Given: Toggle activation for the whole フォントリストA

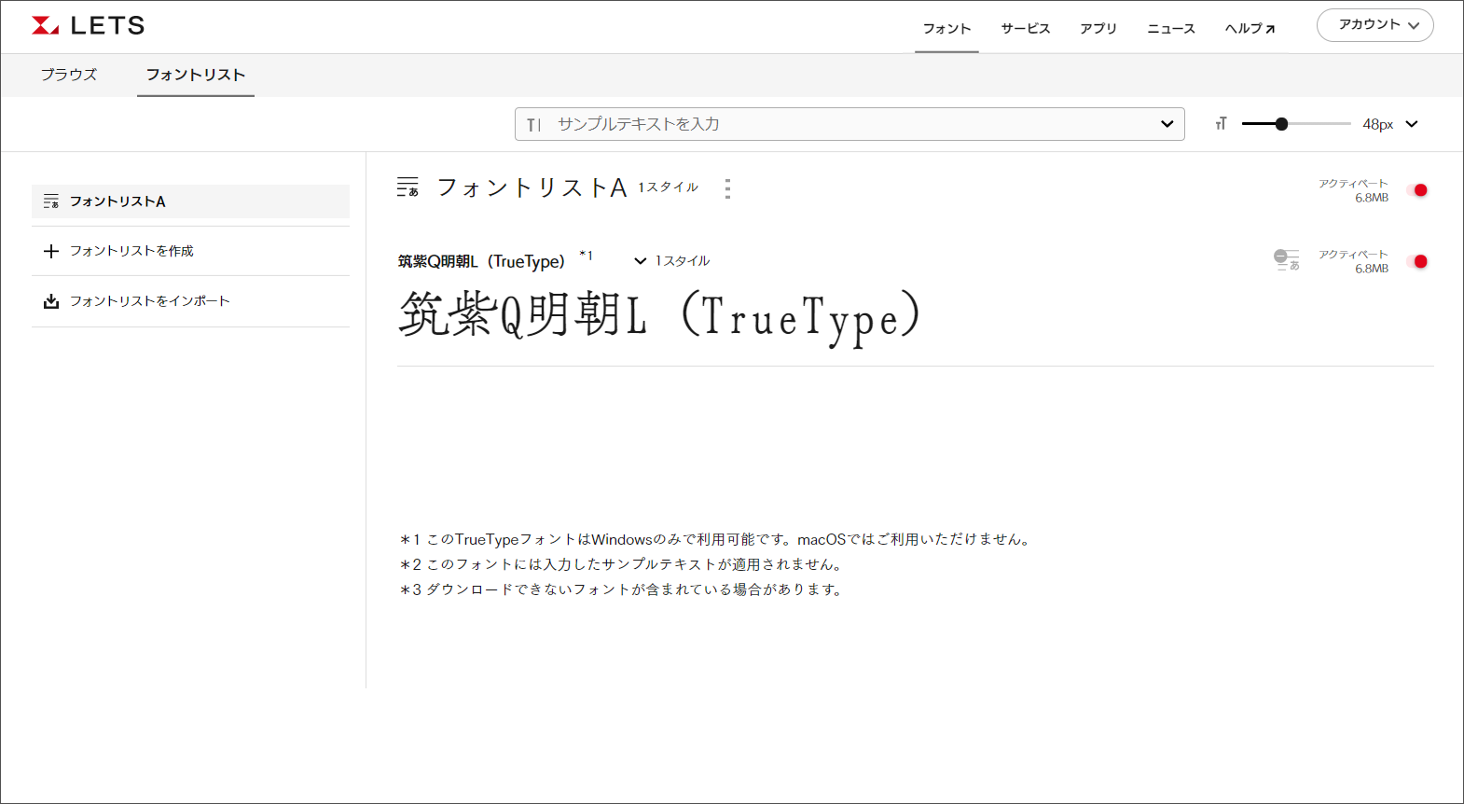Looking at the screenshot, I should (x=1417, y=190).
